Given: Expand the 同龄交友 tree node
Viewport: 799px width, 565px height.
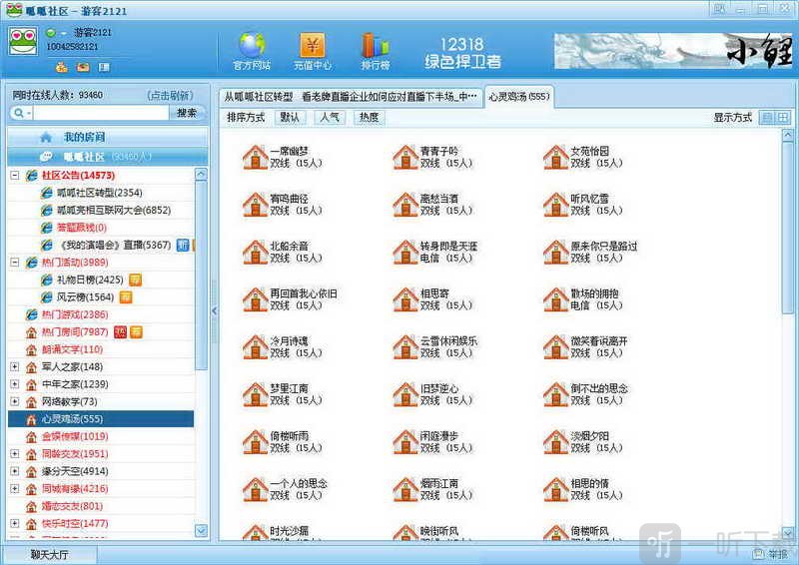Looking at the screenshot, I should tap(15, 454).
